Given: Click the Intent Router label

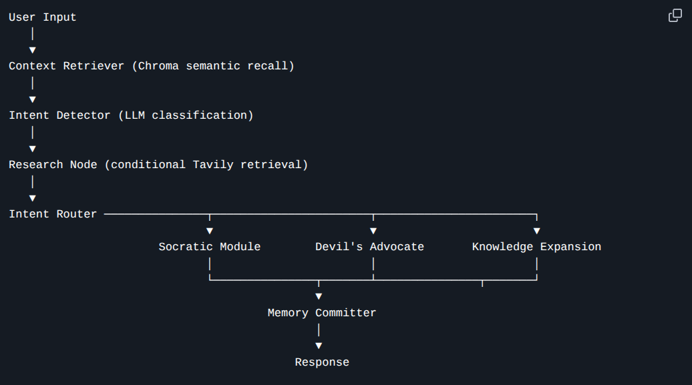Looking at the screenshot, I should pos(53,214).
